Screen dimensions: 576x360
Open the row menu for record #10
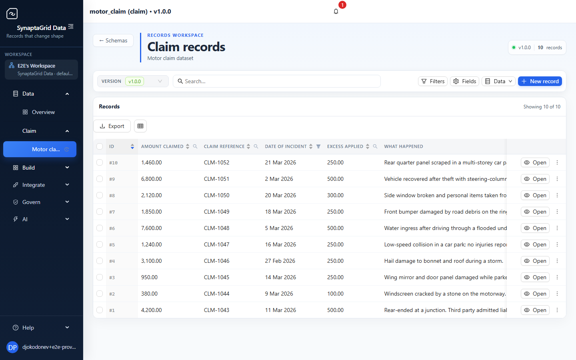[557, 162]
